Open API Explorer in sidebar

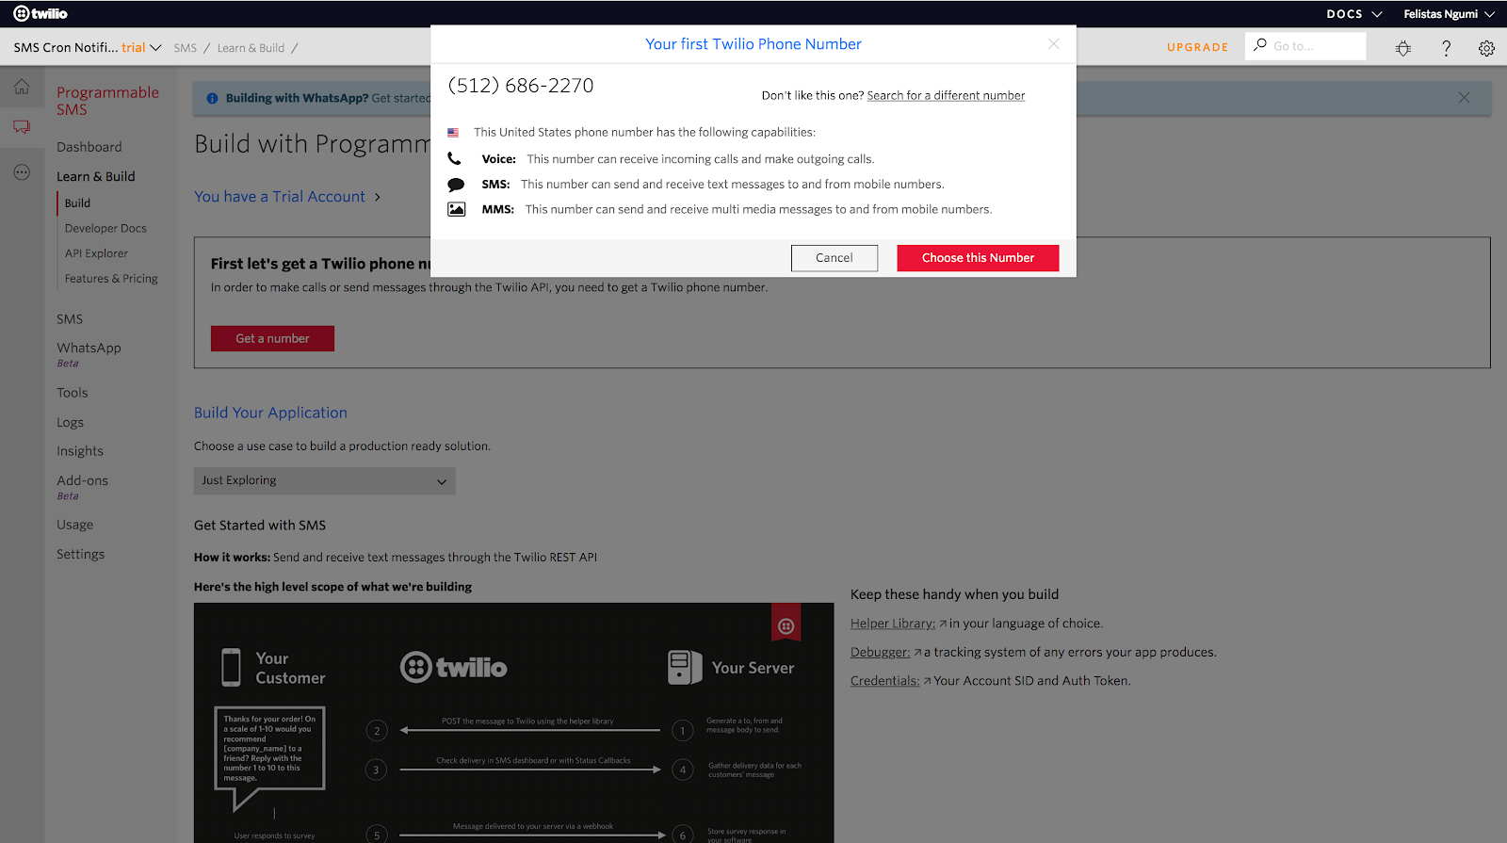click(96, 253)
